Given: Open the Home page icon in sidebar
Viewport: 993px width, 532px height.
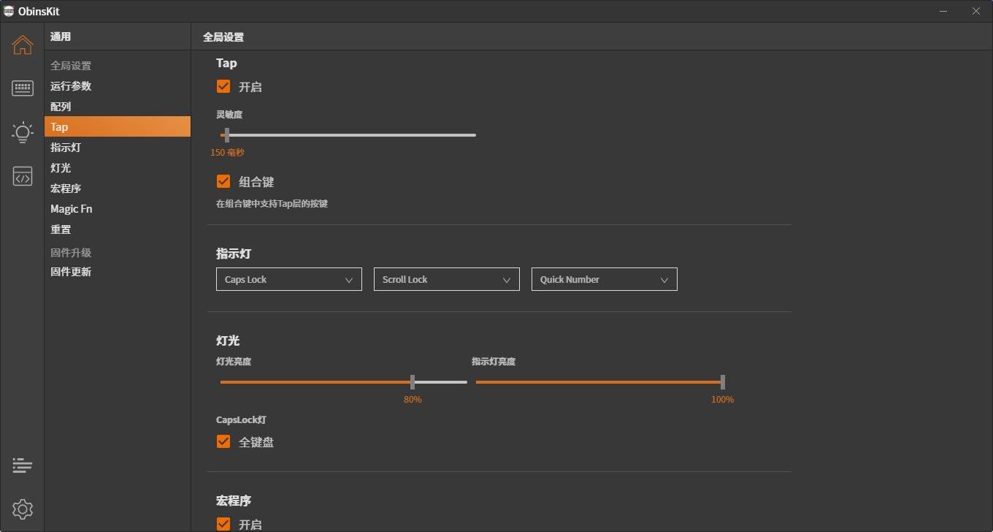Looking at the screenshot, I should [22, 45].
